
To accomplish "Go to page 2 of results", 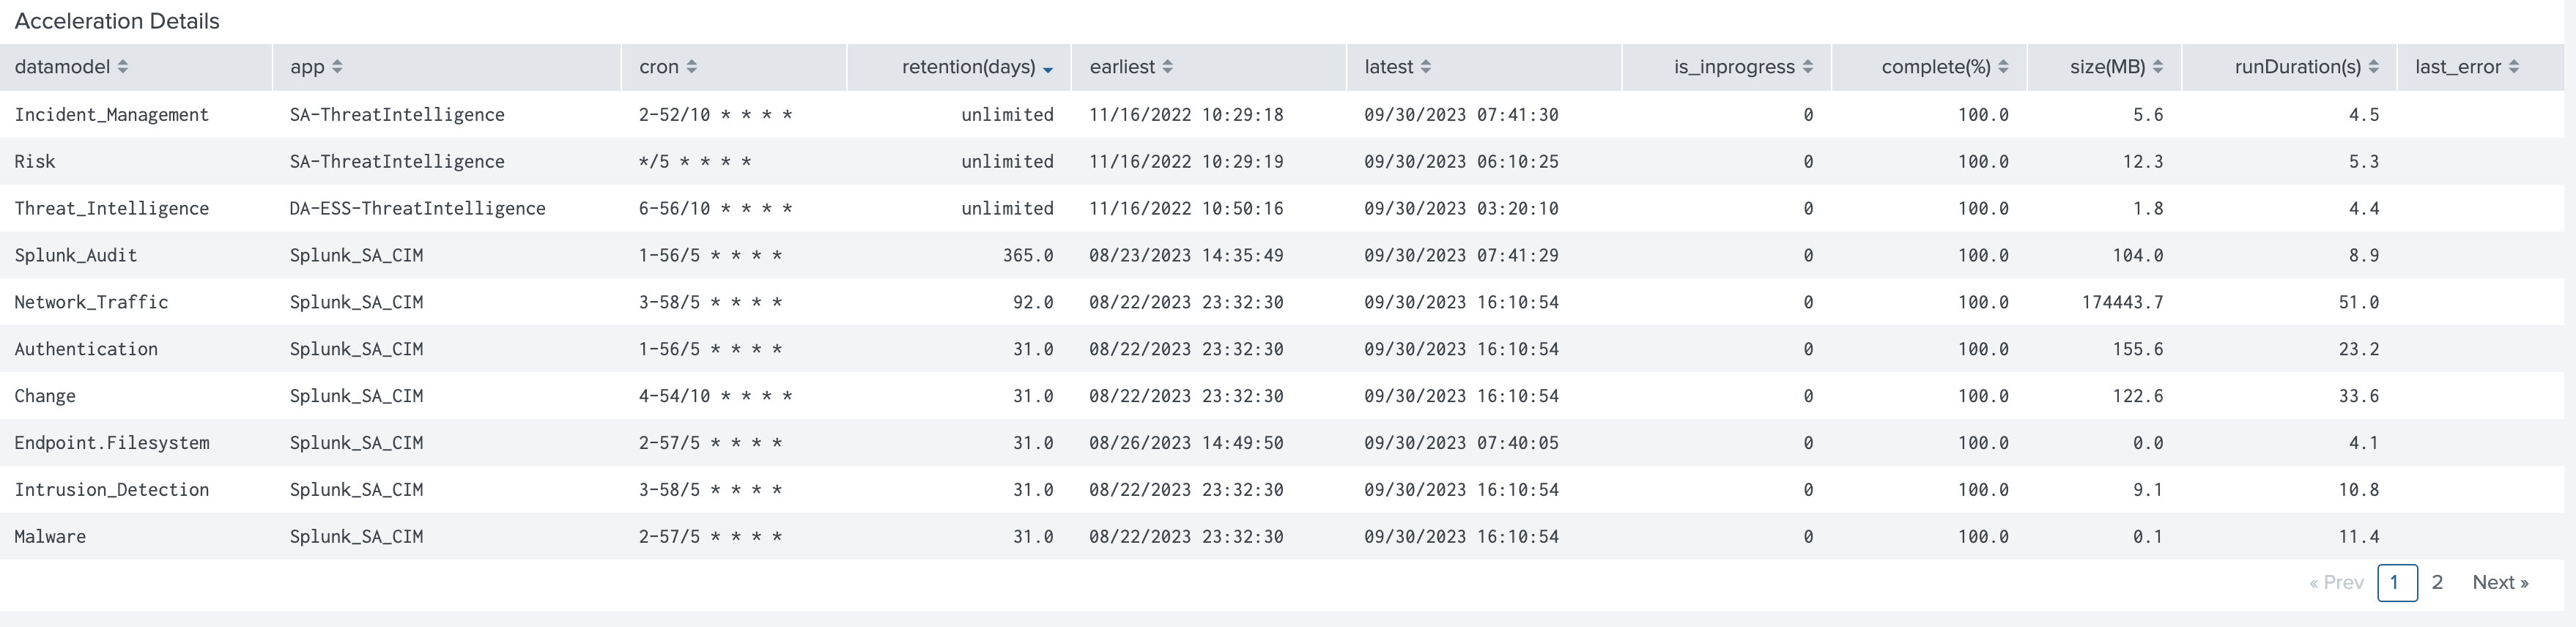I will pos(2438,583).
